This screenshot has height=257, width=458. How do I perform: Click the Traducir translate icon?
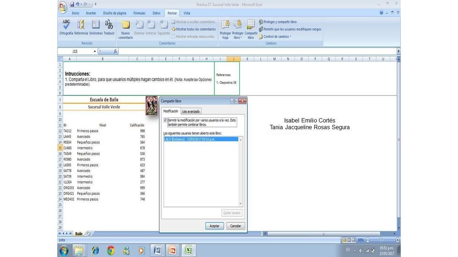pyautogui.click(x=109, y=24)
